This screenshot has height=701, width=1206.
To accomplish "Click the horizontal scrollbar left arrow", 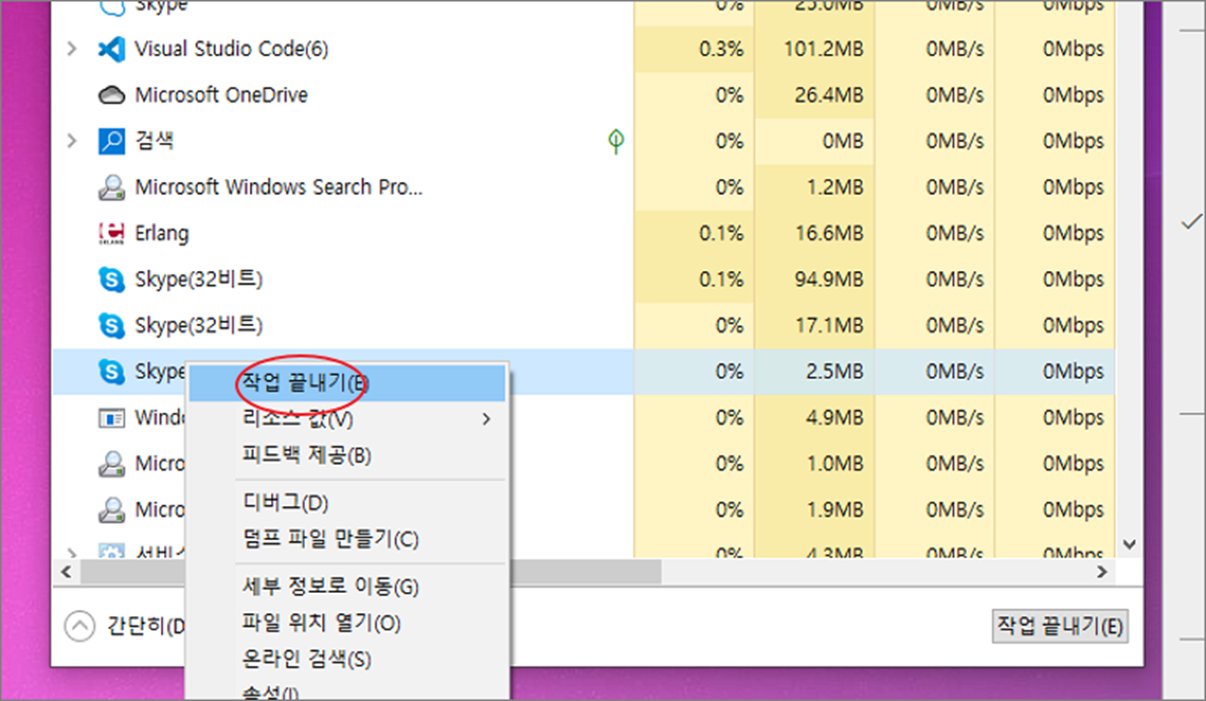I will point(67,572).
